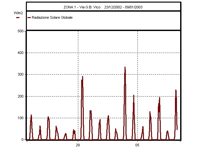Image resolution: width=207 pixels, height=155 pixels.
Task: Click the chart title 'ZONA 1 - Via G.B. Vico'
Action: (82, 7)
